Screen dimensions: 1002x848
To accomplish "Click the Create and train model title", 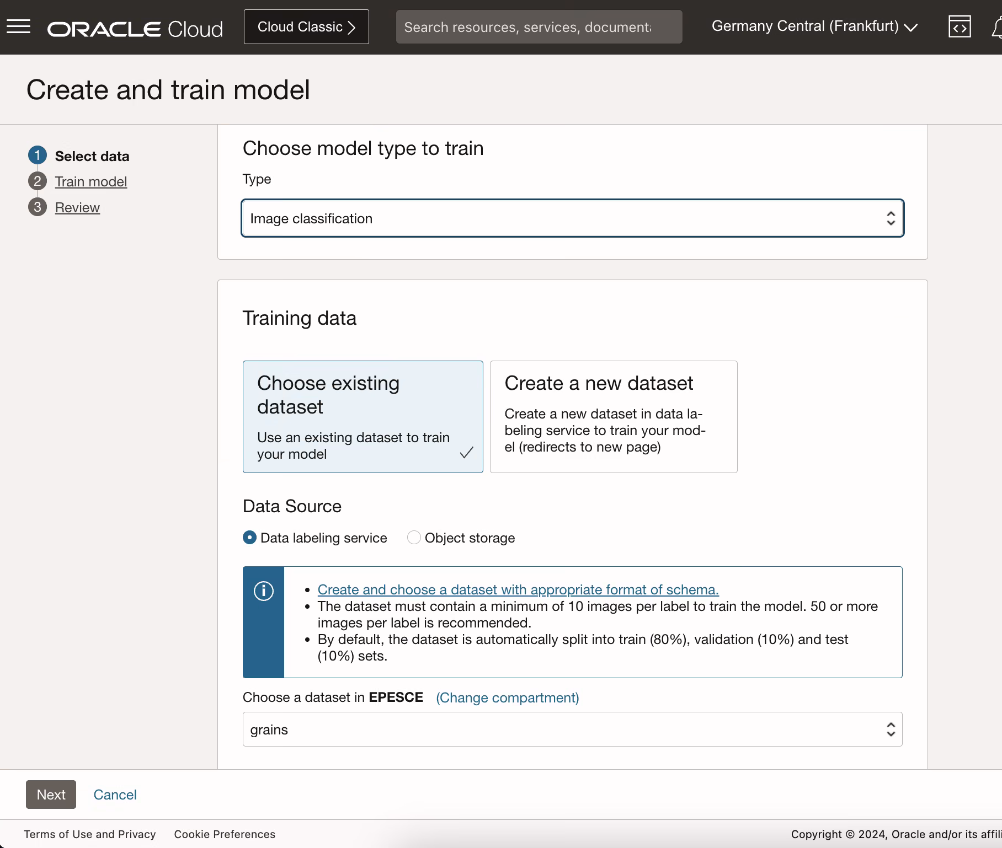I will [x=168, y=90].
